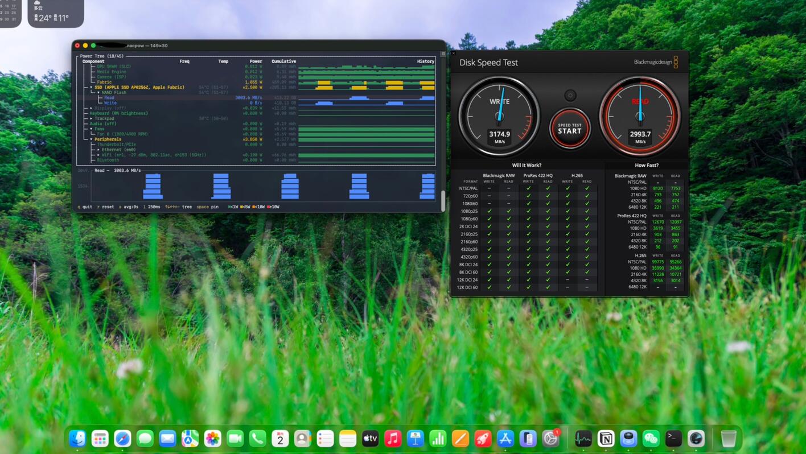Screen dimensions: 806x454
Task: Launch iPhone Mirroring from the Dock
Action: [x=528, y=439]
